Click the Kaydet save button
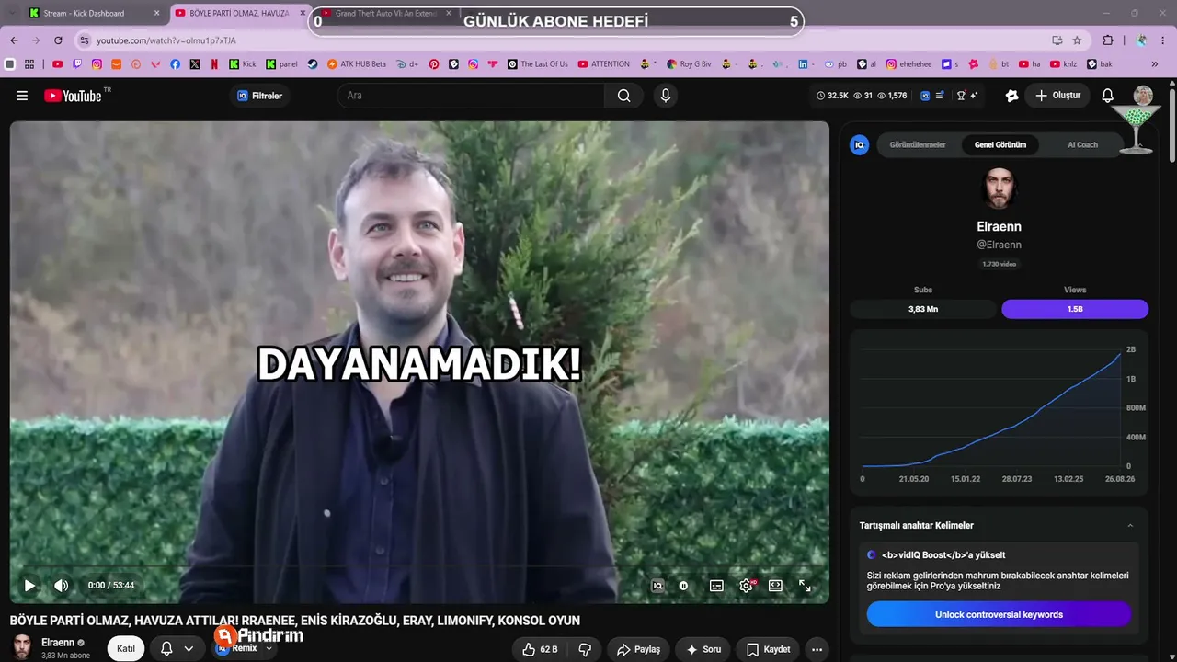1177x662 pixels. click(x=768, y=649)
